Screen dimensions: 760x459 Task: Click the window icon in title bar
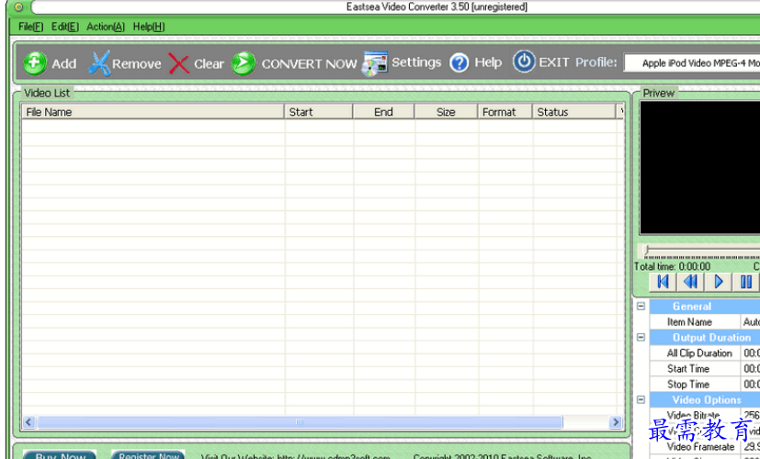(19, 6)
